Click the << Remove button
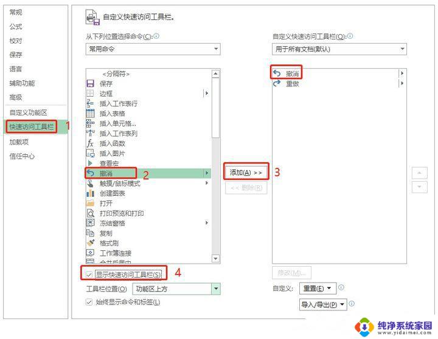Viewport: 438px width, 339px height. click(x=246, y=188)
